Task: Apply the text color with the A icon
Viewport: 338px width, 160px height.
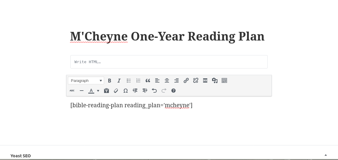Action: tap(91, 91)
